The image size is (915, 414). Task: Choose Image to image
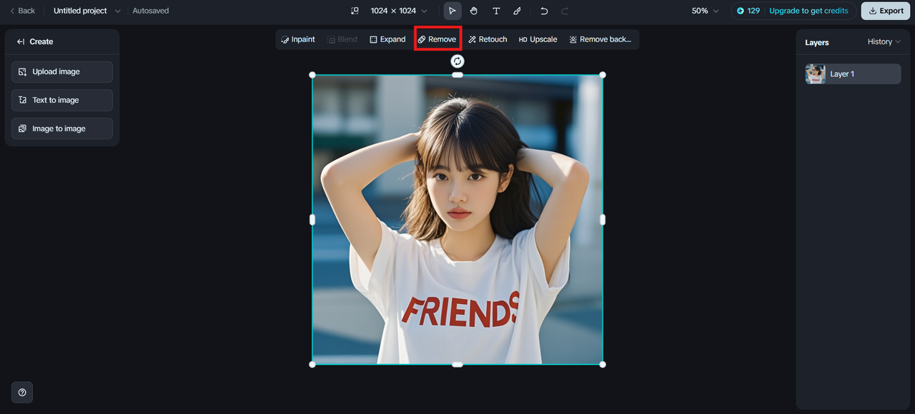click(x=62, y=128)
